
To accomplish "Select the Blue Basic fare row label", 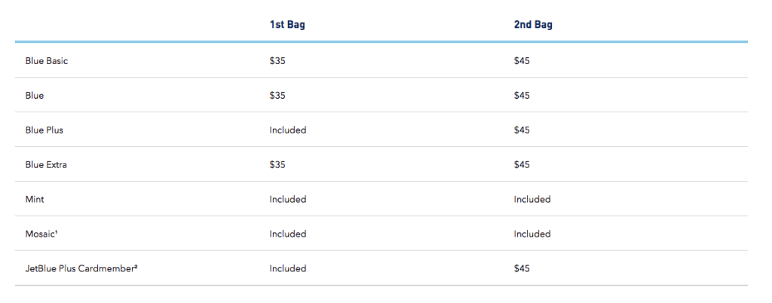I will pyautogui.click(x=47, y=61).
